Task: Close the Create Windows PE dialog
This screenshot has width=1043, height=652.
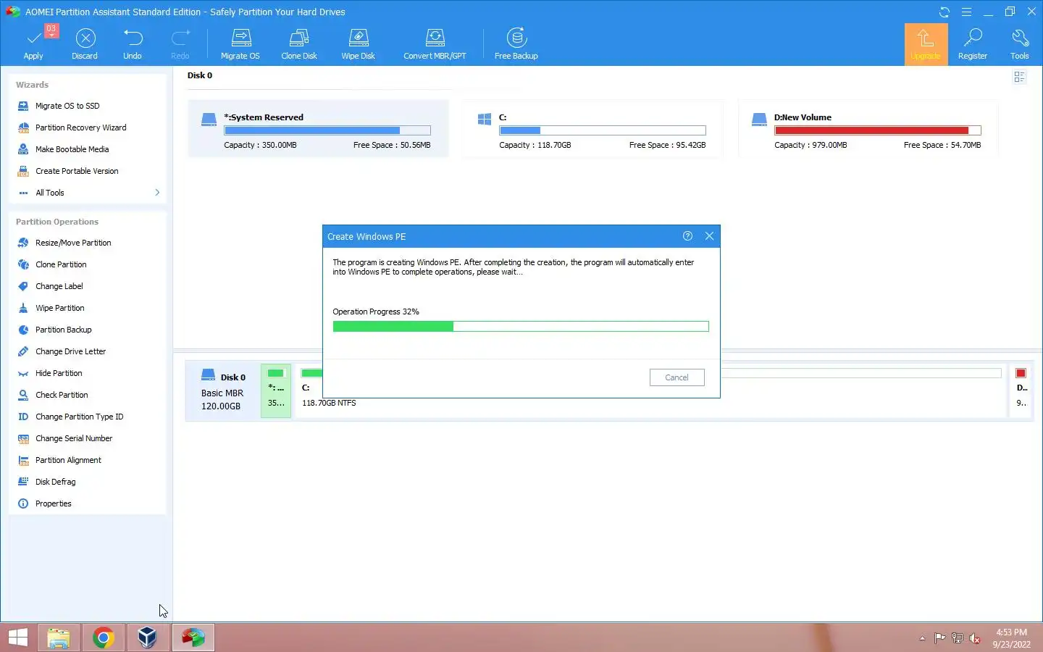Action: 709,236
